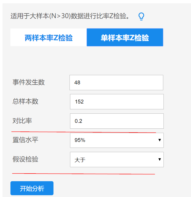Click the 置信水平 label
Viewport: 191px width, 197px height.
[25, 140]
